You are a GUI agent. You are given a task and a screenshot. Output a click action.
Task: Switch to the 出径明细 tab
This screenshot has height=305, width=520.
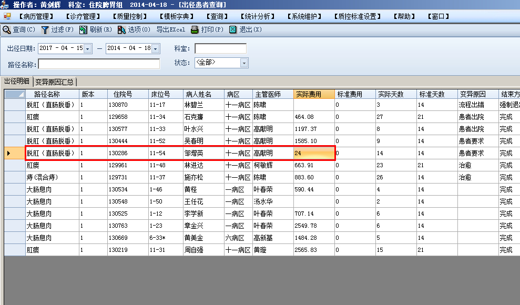(x=17, y=81)
